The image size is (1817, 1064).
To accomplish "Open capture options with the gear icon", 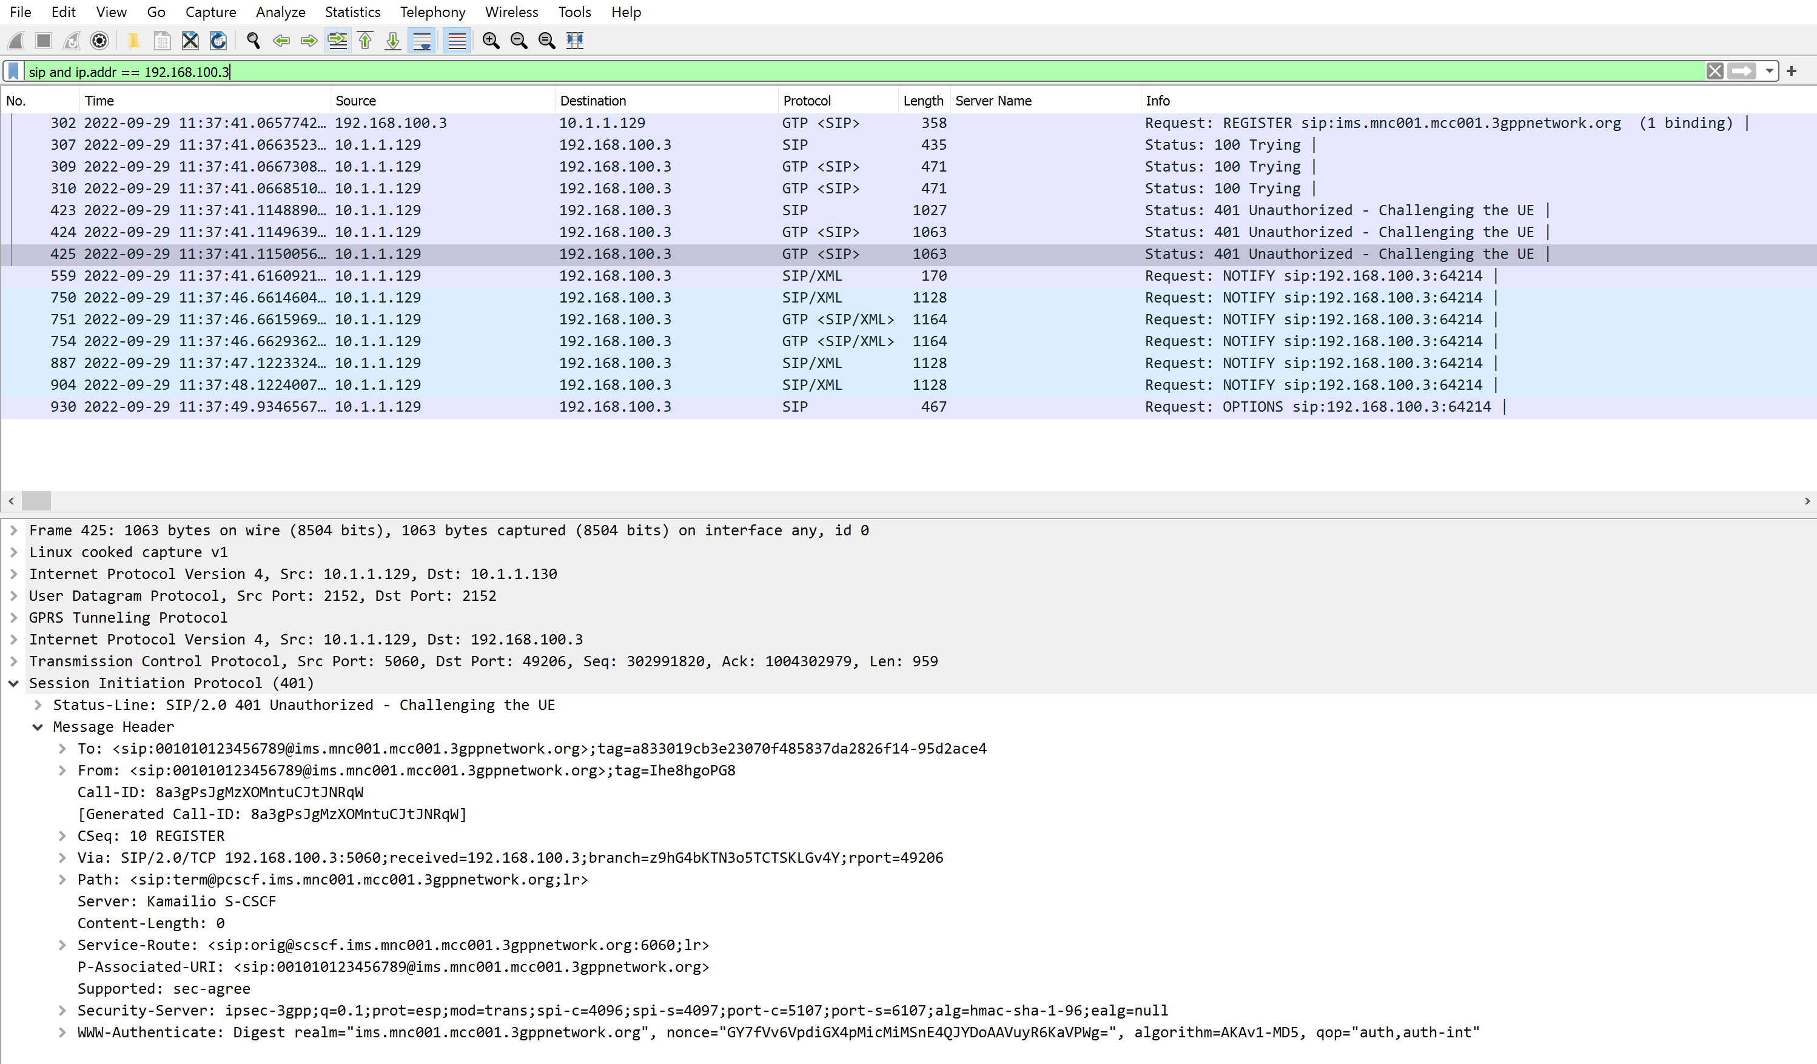I will point(99,41).
